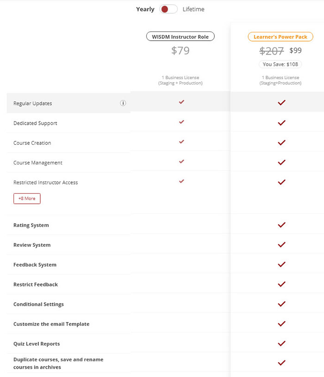Click Instructor Role checkmark for Regular Updates
Image resolution: width=324 pixels, height=377 pixels.
(181, 102)
